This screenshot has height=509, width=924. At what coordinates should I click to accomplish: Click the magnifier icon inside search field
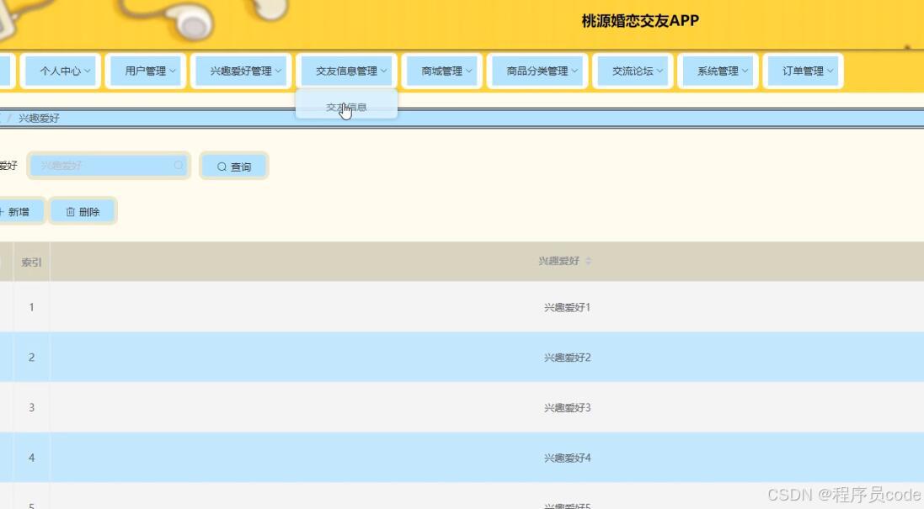click(179, 166)
